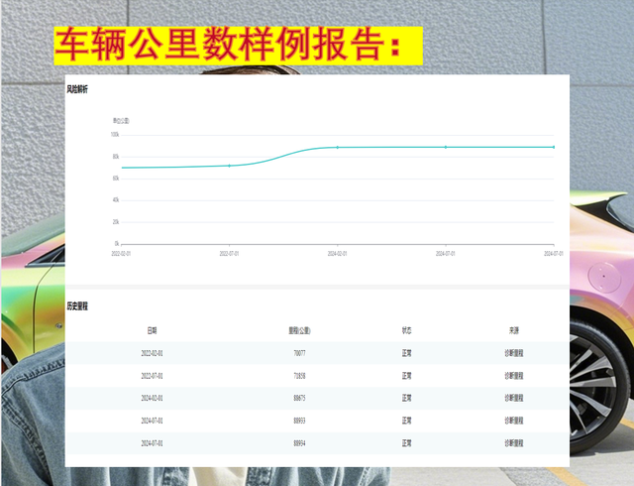
Task: Click the last data point at chart's right end
Action: (x=553, y=147)
